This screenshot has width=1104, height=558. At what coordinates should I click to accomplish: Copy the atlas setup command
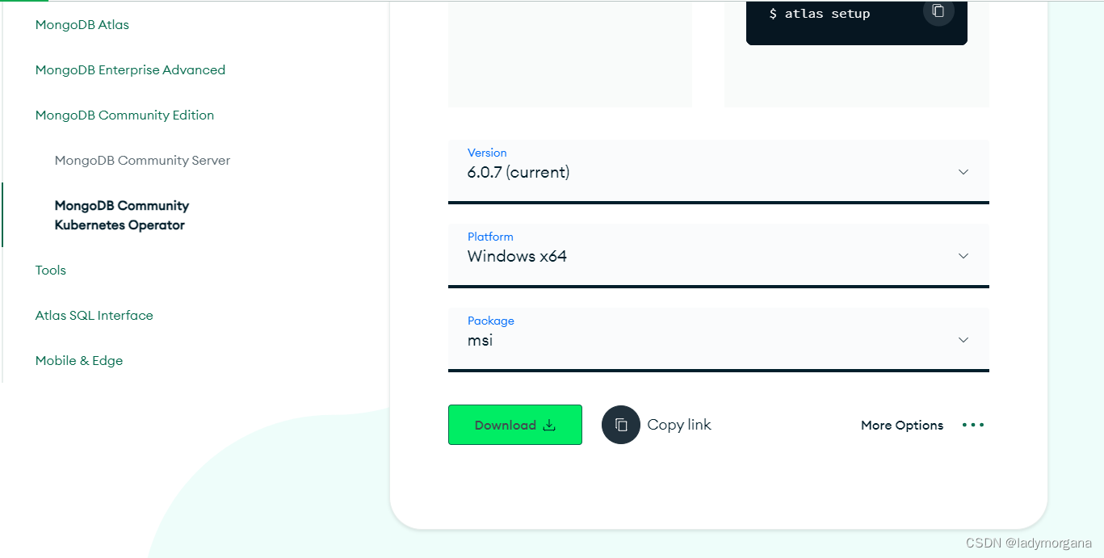tap(938, 11)
